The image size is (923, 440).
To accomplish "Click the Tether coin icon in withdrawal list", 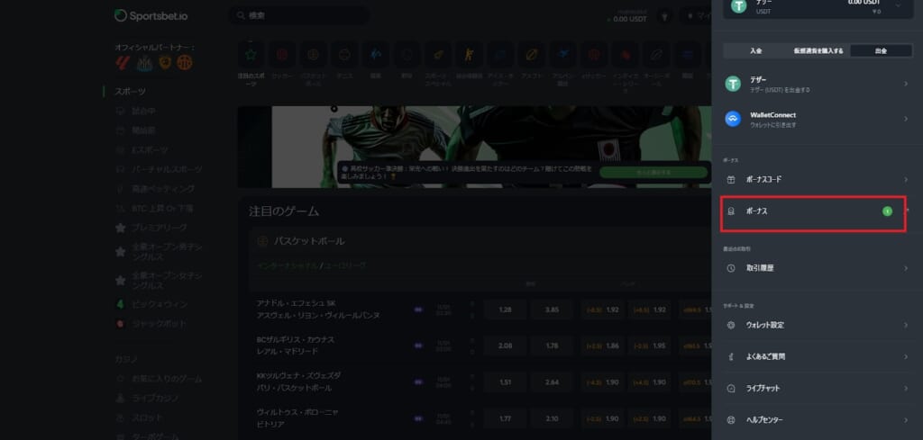I will 732,85.
